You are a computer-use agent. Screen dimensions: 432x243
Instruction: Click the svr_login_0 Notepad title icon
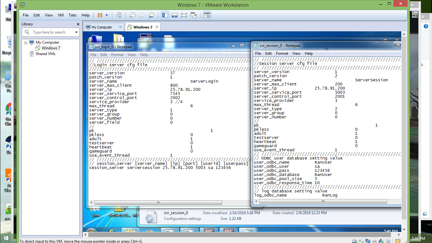click(91, 47)
